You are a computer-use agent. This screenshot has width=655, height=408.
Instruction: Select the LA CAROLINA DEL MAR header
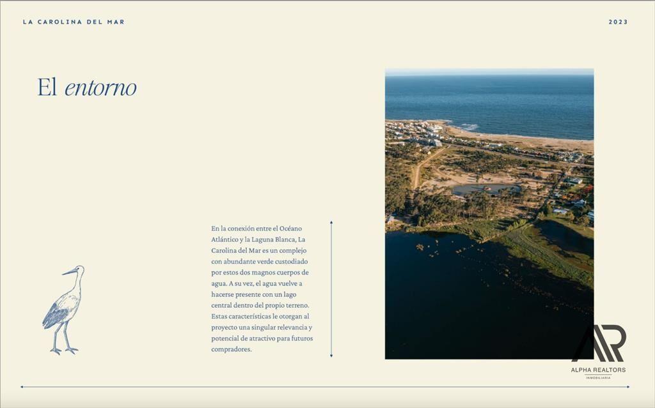click(74, 22)
